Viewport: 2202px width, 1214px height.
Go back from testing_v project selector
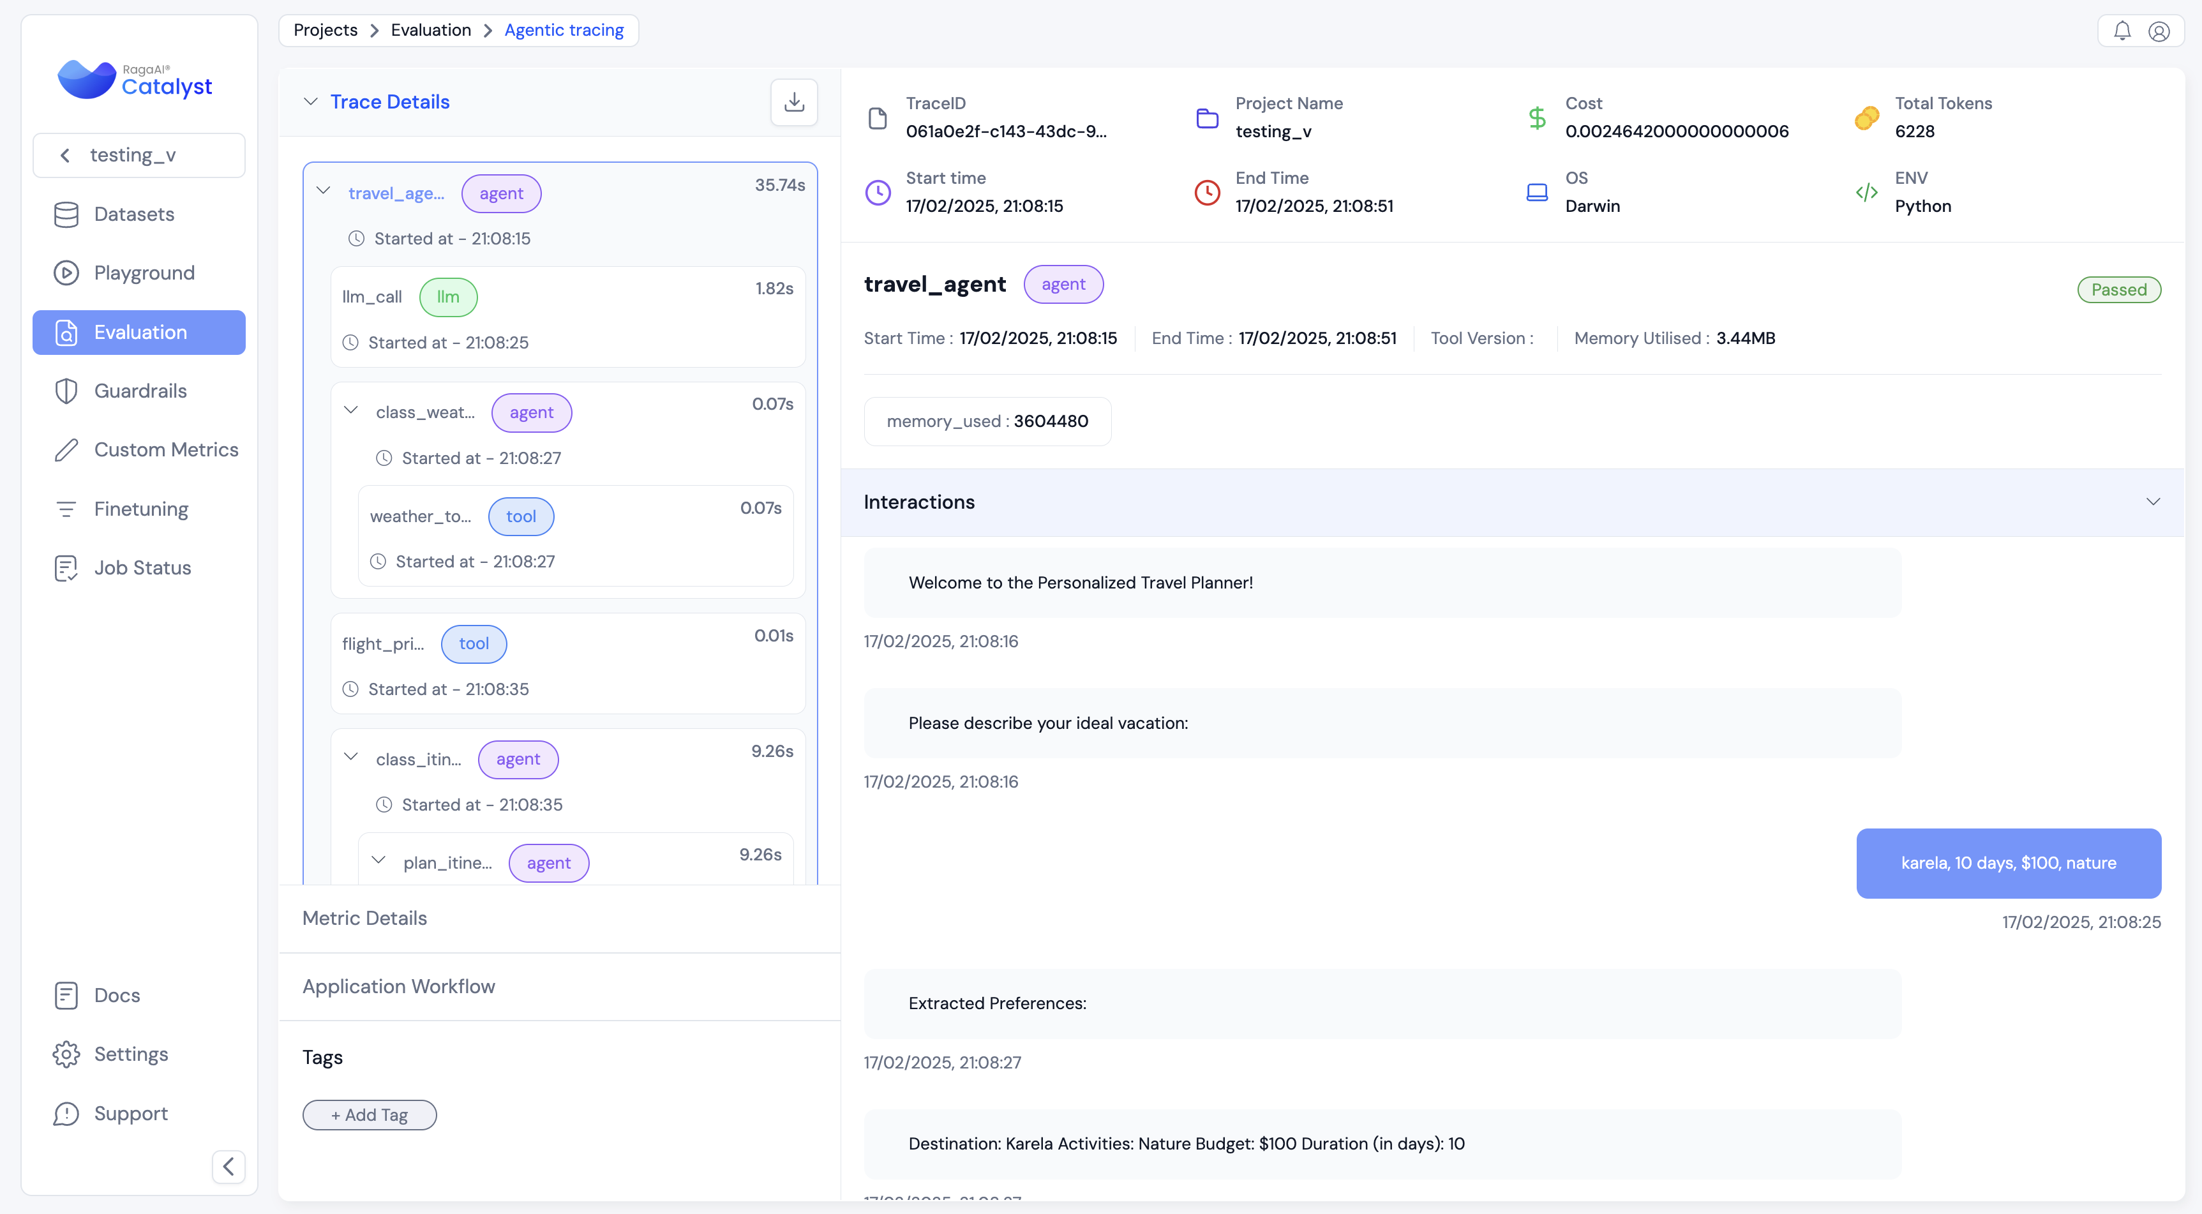tap(65, 154)
